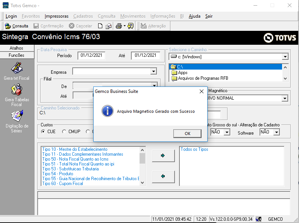Click the right arrow to add types

click(x=163, y=156)
